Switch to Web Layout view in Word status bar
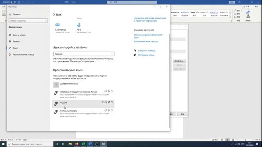 click(233, 140)
